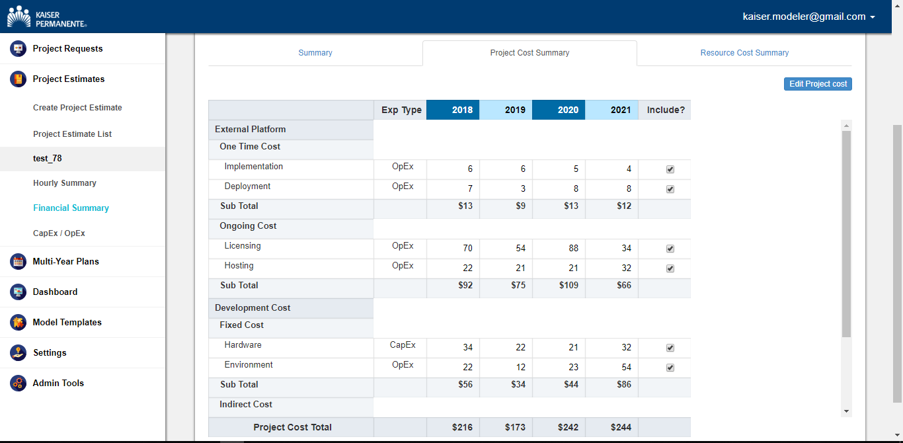Click the Multi-Year Plans calendar icon
Screen dimensions: 903x443
tap(18, 262)
